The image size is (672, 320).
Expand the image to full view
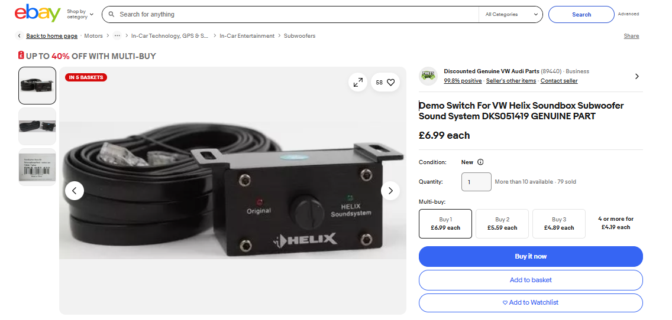pos(358,83)
